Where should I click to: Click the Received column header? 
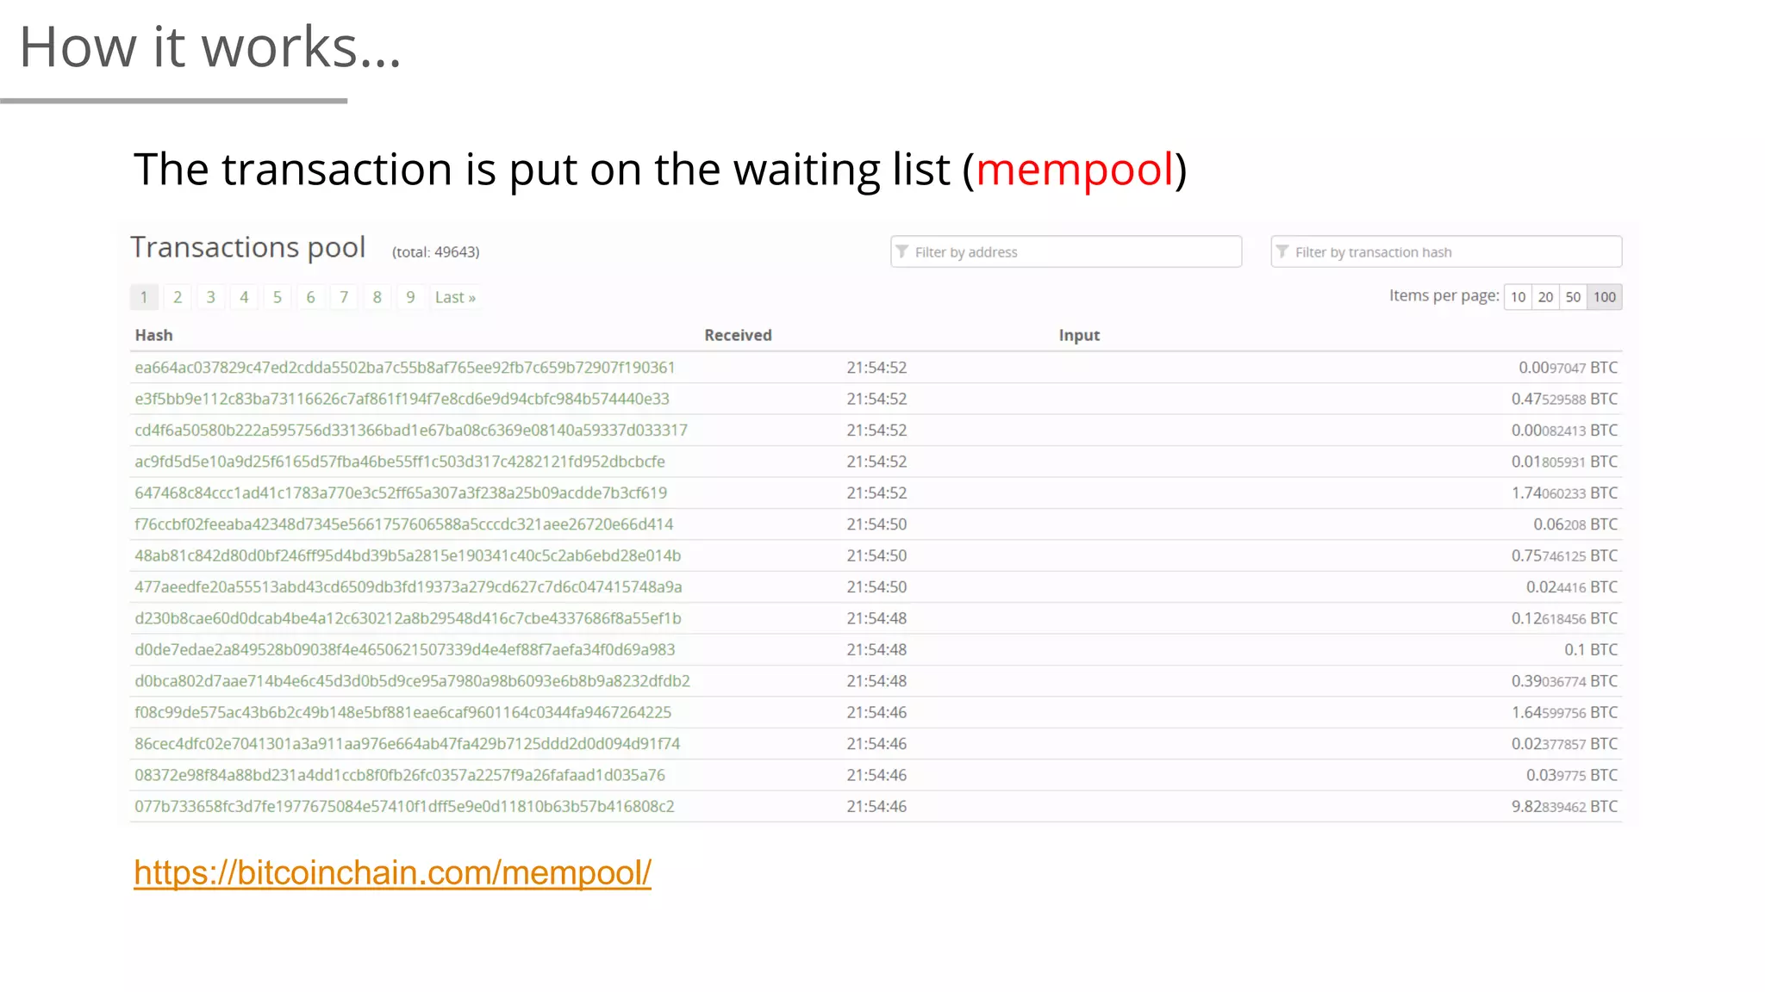738,335
